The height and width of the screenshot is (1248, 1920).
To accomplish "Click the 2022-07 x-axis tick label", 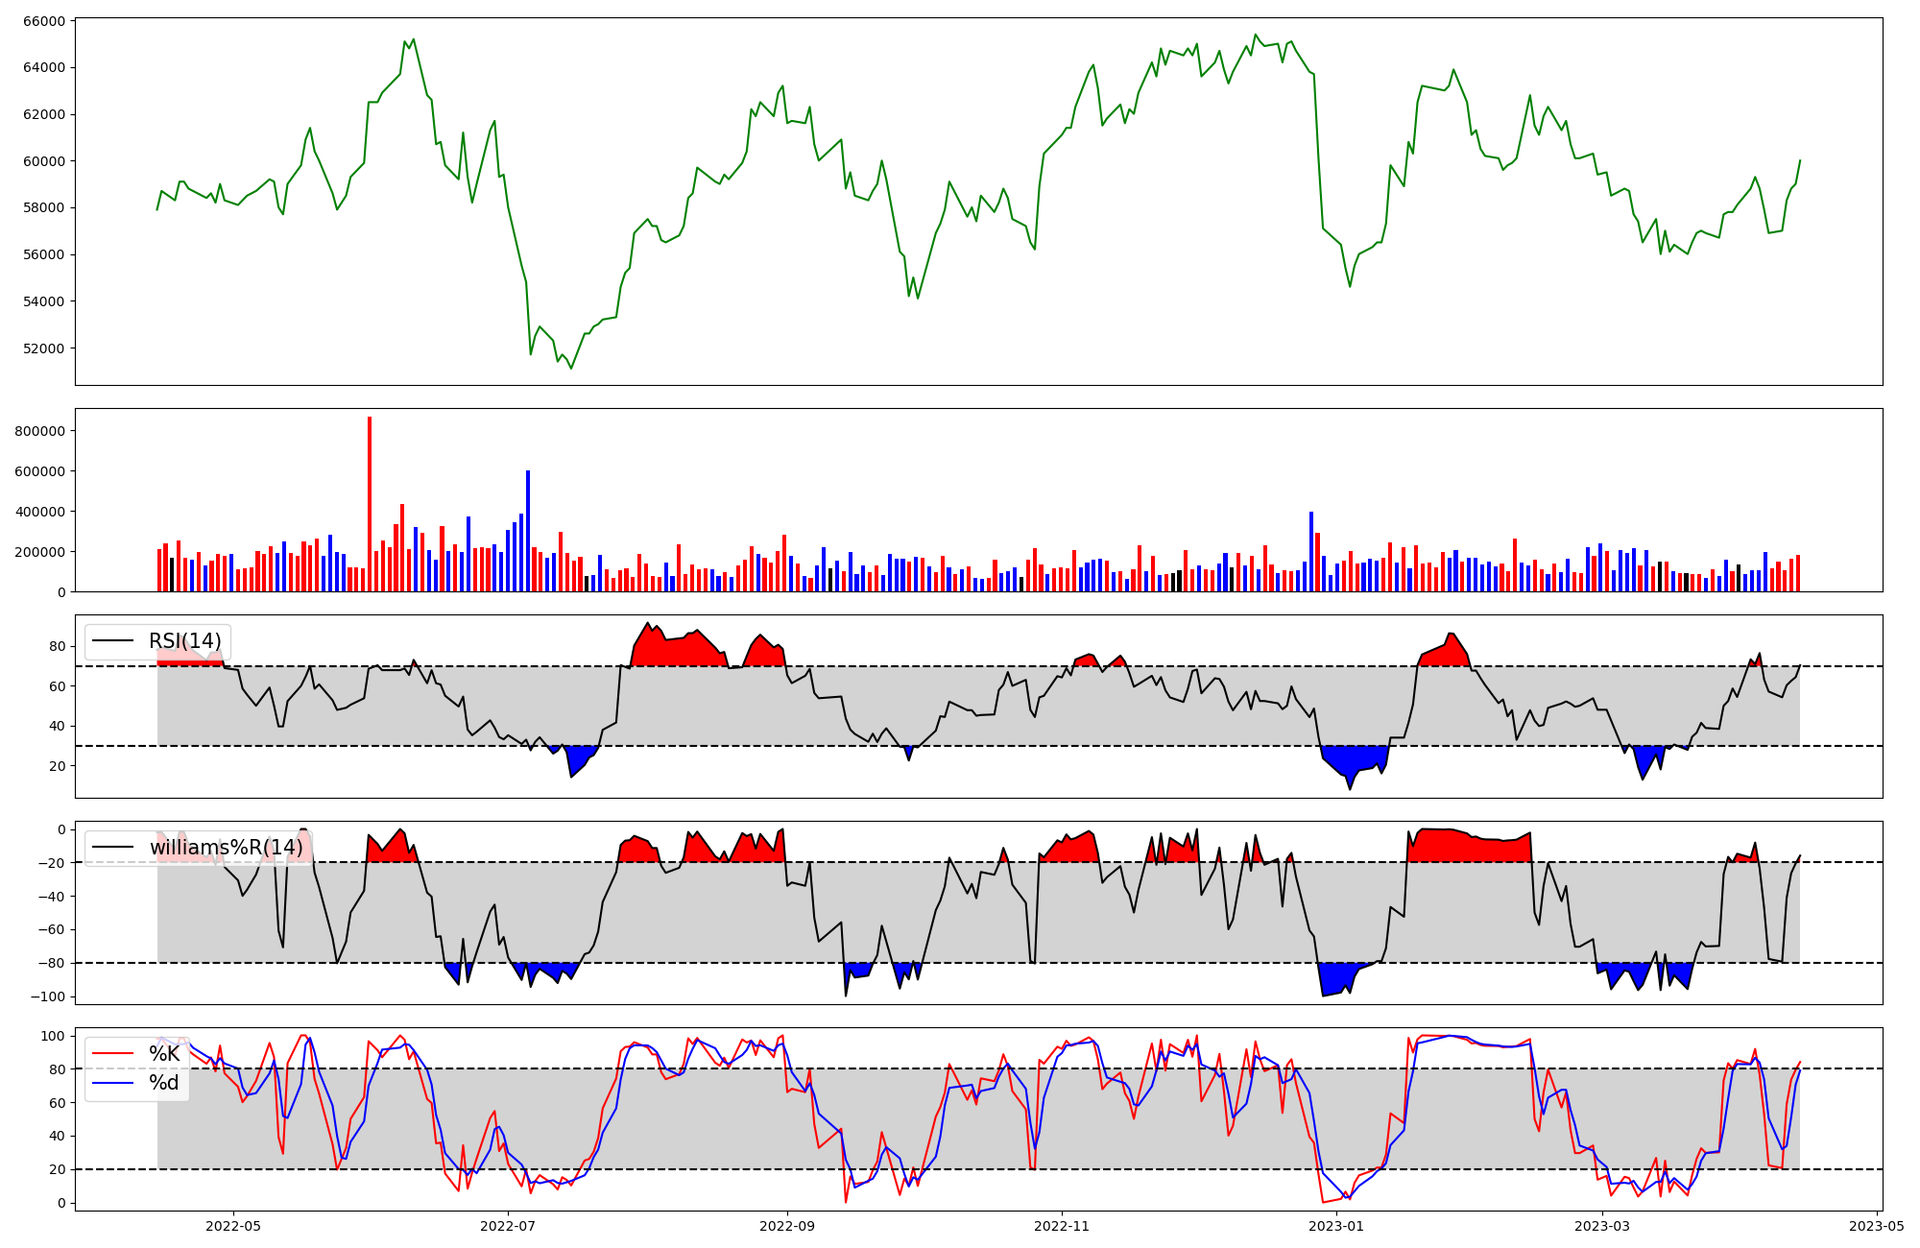I will click(508, 1226).
